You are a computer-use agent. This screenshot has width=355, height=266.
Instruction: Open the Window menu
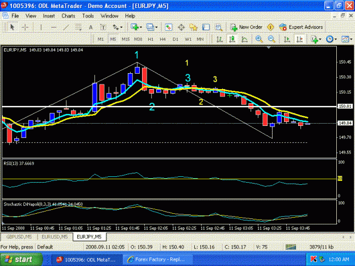coord(110,16)
